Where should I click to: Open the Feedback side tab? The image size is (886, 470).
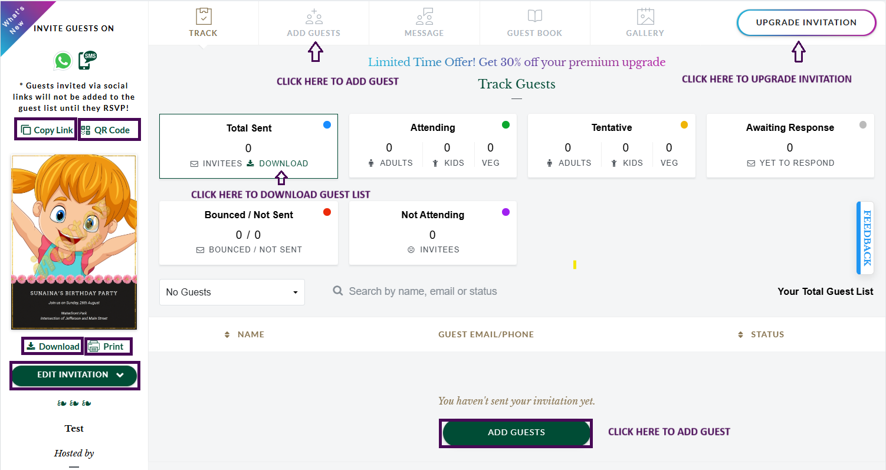click(866, 238)
